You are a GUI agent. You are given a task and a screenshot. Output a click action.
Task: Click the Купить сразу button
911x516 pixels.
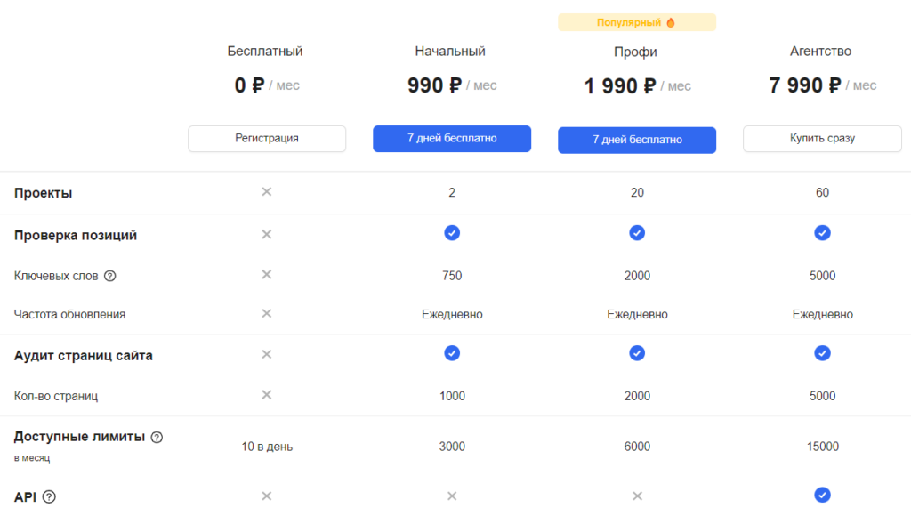822,138
